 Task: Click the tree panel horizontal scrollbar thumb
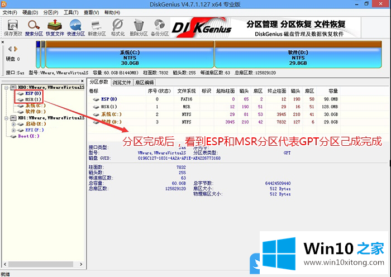(41, 264)
